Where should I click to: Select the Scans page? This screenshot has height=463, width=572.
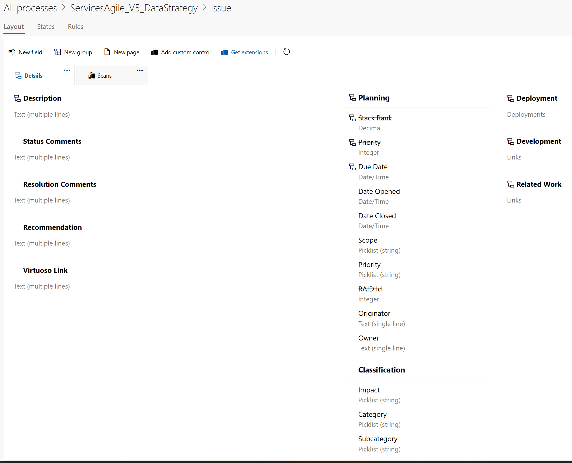[105, 76]
